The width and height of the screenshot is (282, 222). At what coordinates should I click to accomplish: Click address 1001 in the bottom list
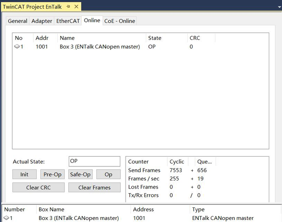point(139,218)
